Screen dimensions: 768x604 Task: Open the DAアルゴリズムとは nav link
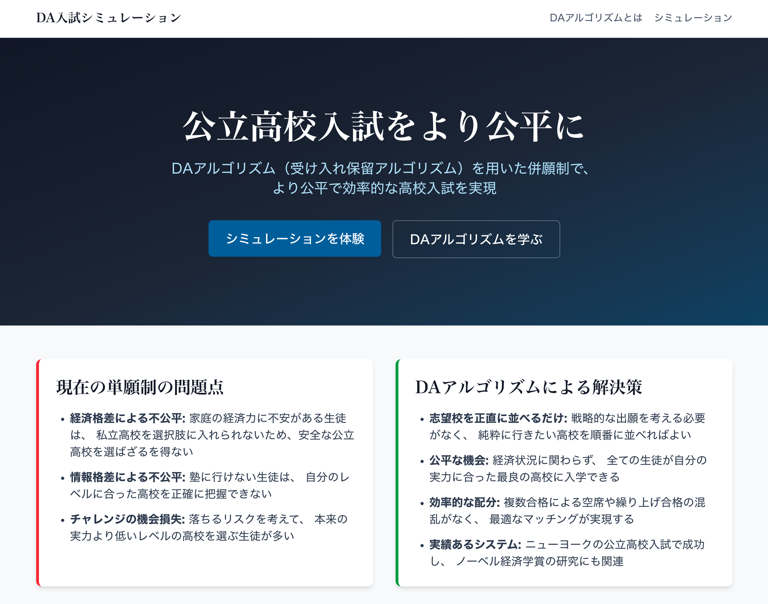click(596, 18)
